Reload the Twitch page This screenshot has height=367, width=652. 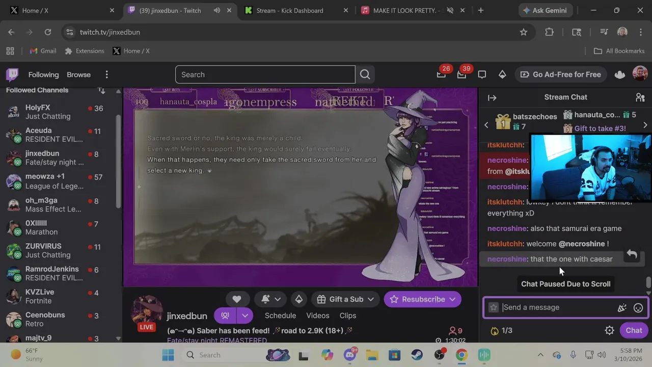pos(48,32)
